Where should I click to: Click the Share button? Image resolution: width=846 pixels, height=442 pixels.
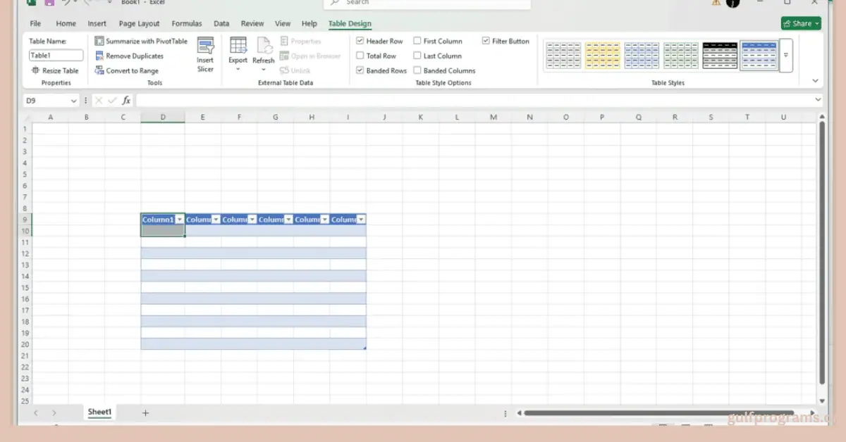click(x=801, y=24)
